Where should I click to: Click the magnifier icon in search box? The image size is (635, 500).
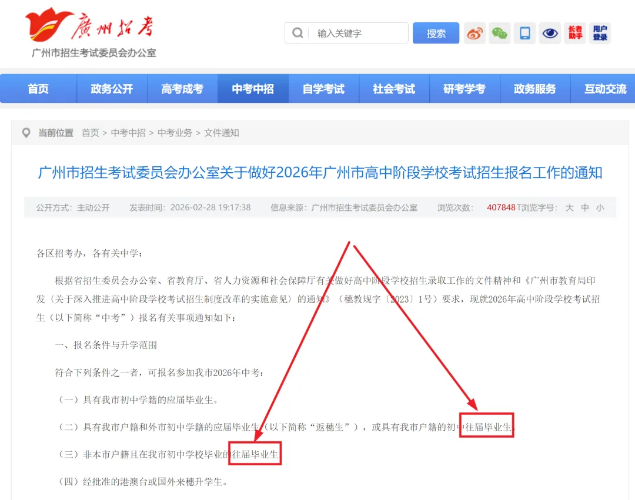pyautogui.click(x=298, y=33)
